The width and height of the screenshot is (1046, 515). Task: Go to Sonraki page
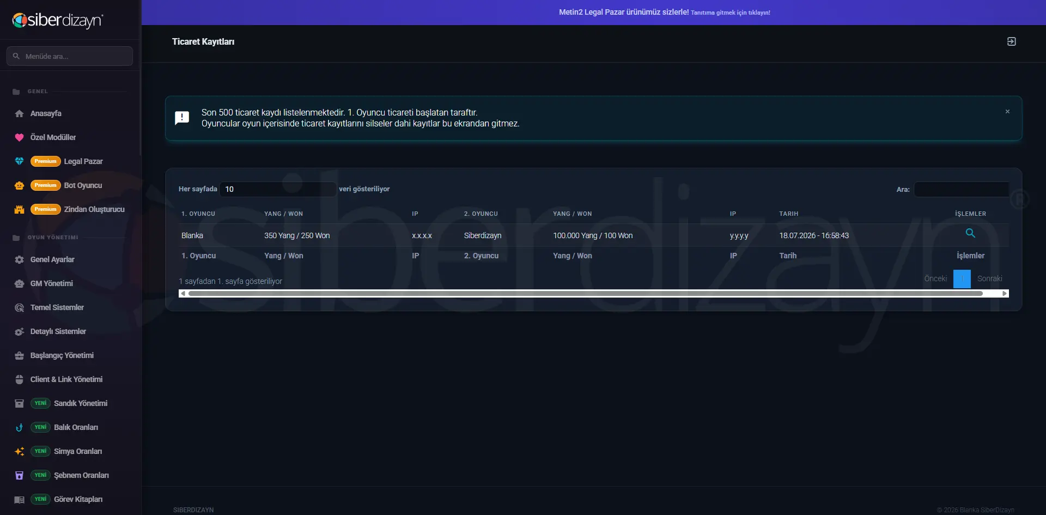pyautogui.click(x=989, y=278)
